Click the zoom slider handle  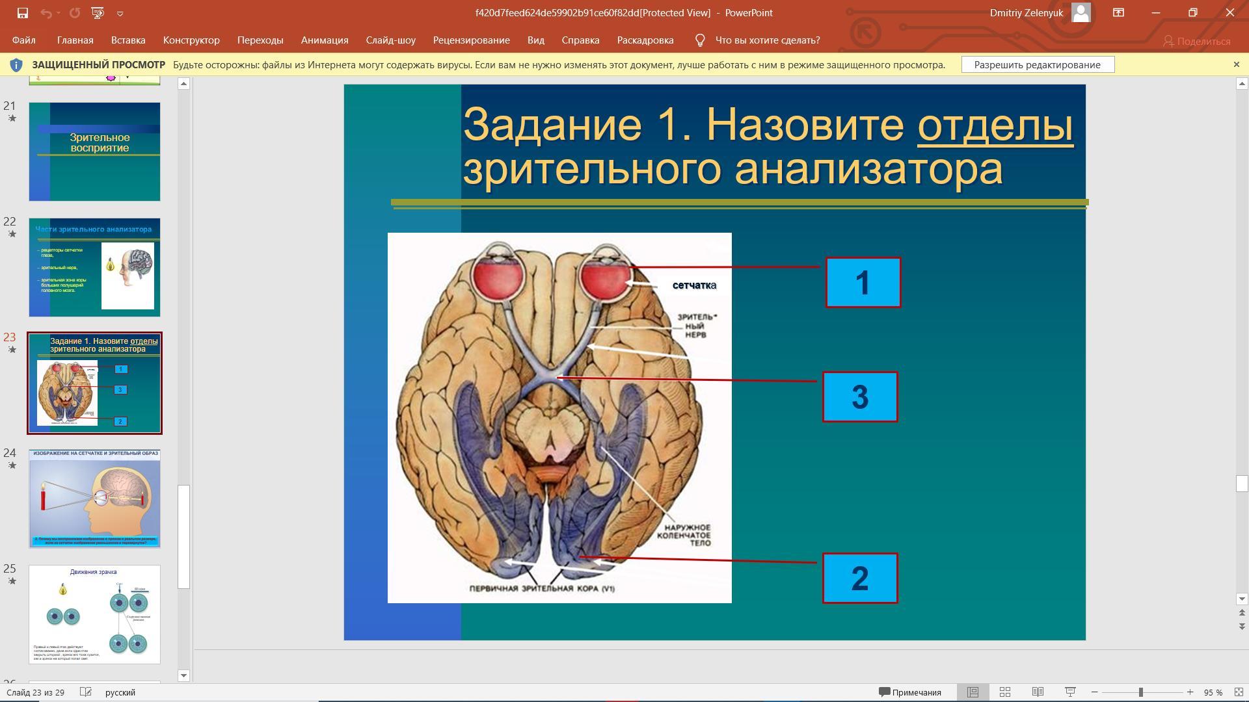tap(1140, 692)
